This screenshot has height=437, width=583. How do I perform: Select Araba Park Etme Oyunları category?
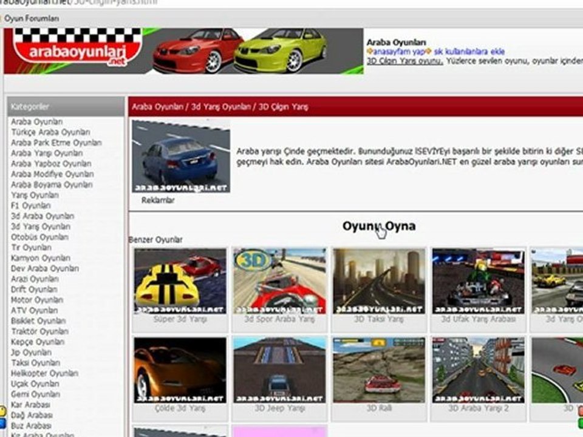tap(56, 143)
